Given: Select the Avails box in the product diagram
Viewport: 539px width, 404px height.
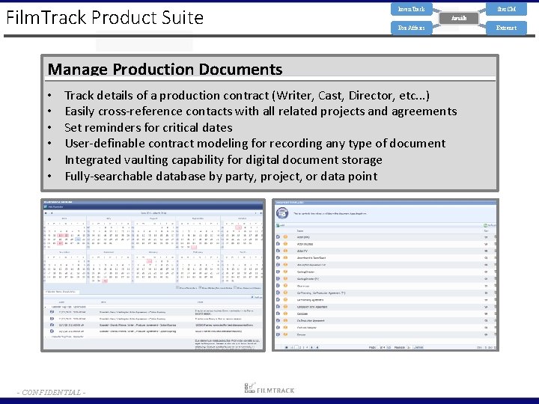Looking at the screenshot, I should [459, 18].
